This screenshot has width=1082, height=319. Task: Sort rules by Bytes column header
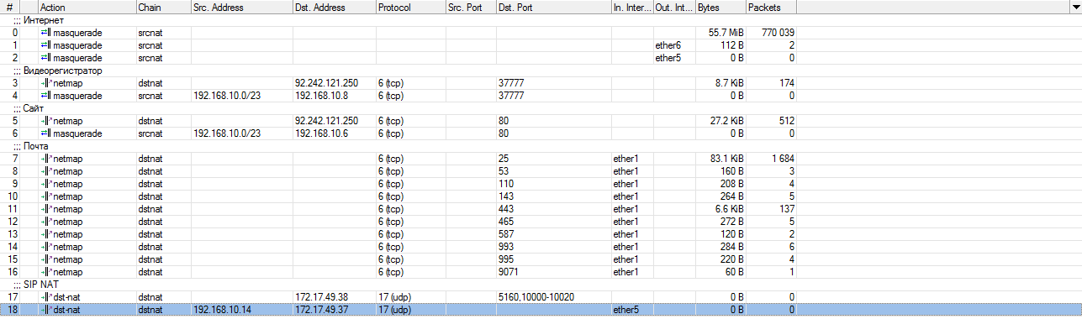(x=720, y=7)
